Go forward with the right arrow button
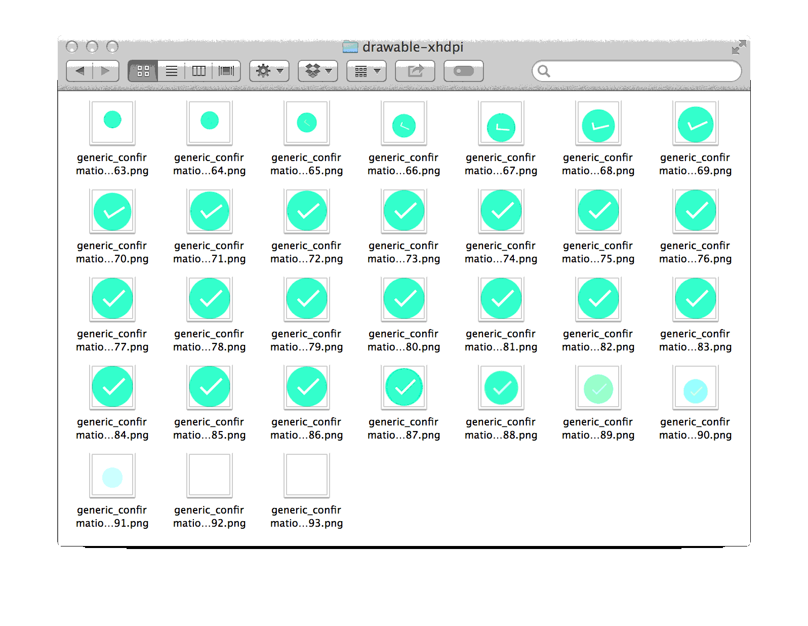808x626 pixels. (x=106, y=71)
